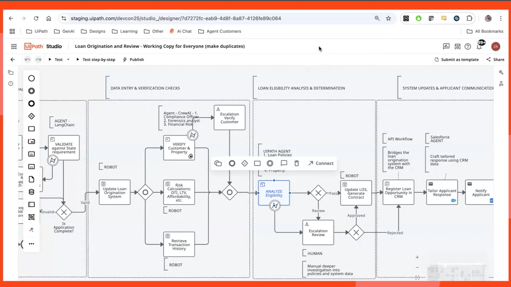Viewport: 511px width, 287px height.
Task: Open the Designs bookmarks folder
Action: [93, 32]
